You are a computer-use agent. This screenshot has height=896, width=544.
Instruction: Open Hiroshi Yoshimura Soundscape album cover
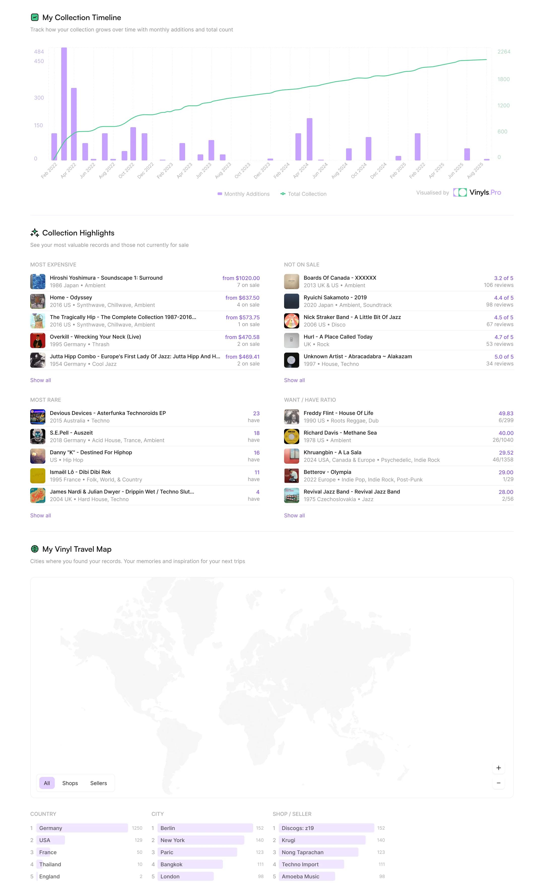click(x=38, y=281)
